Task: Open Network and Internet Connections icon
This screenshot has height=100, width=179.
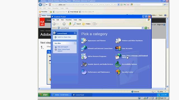Action: 84,48
